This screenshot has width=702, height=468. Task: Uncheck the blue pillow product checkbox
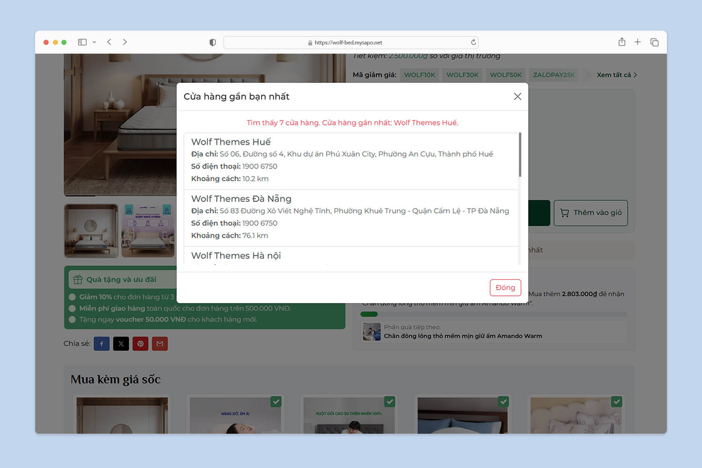click(503, 402)
